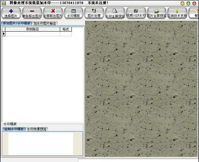Switch to the 添加图片/水印模版 tab
Image resolution: width=199 pixels, height=162 pixels.
click(16, 23)
